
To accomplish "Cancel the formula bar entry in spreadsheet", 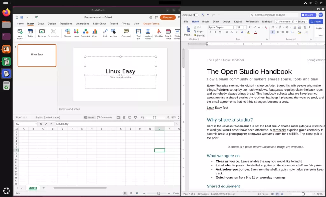I will point(41,124).
